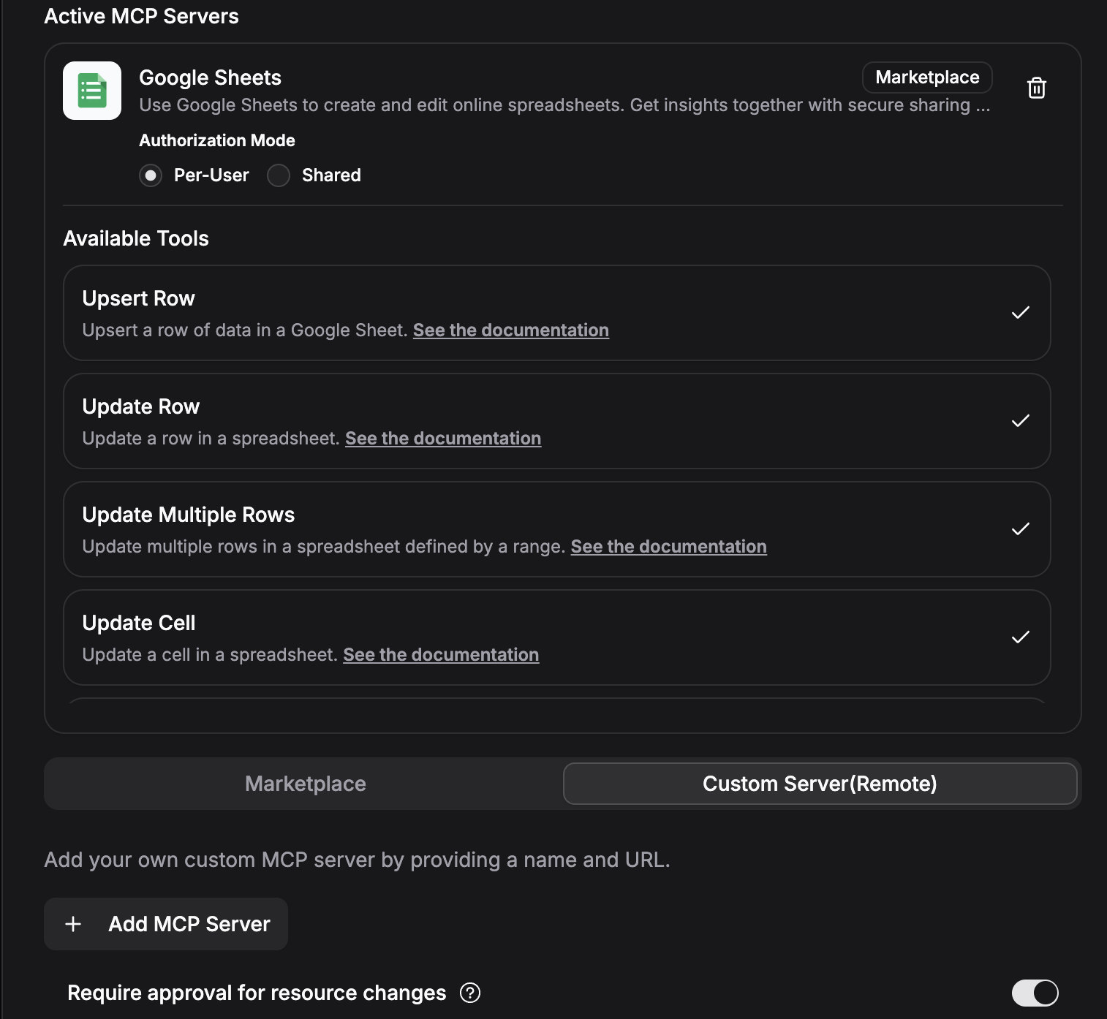Click the Google Sheets app icon
1107x1019 pixels.
92,91
